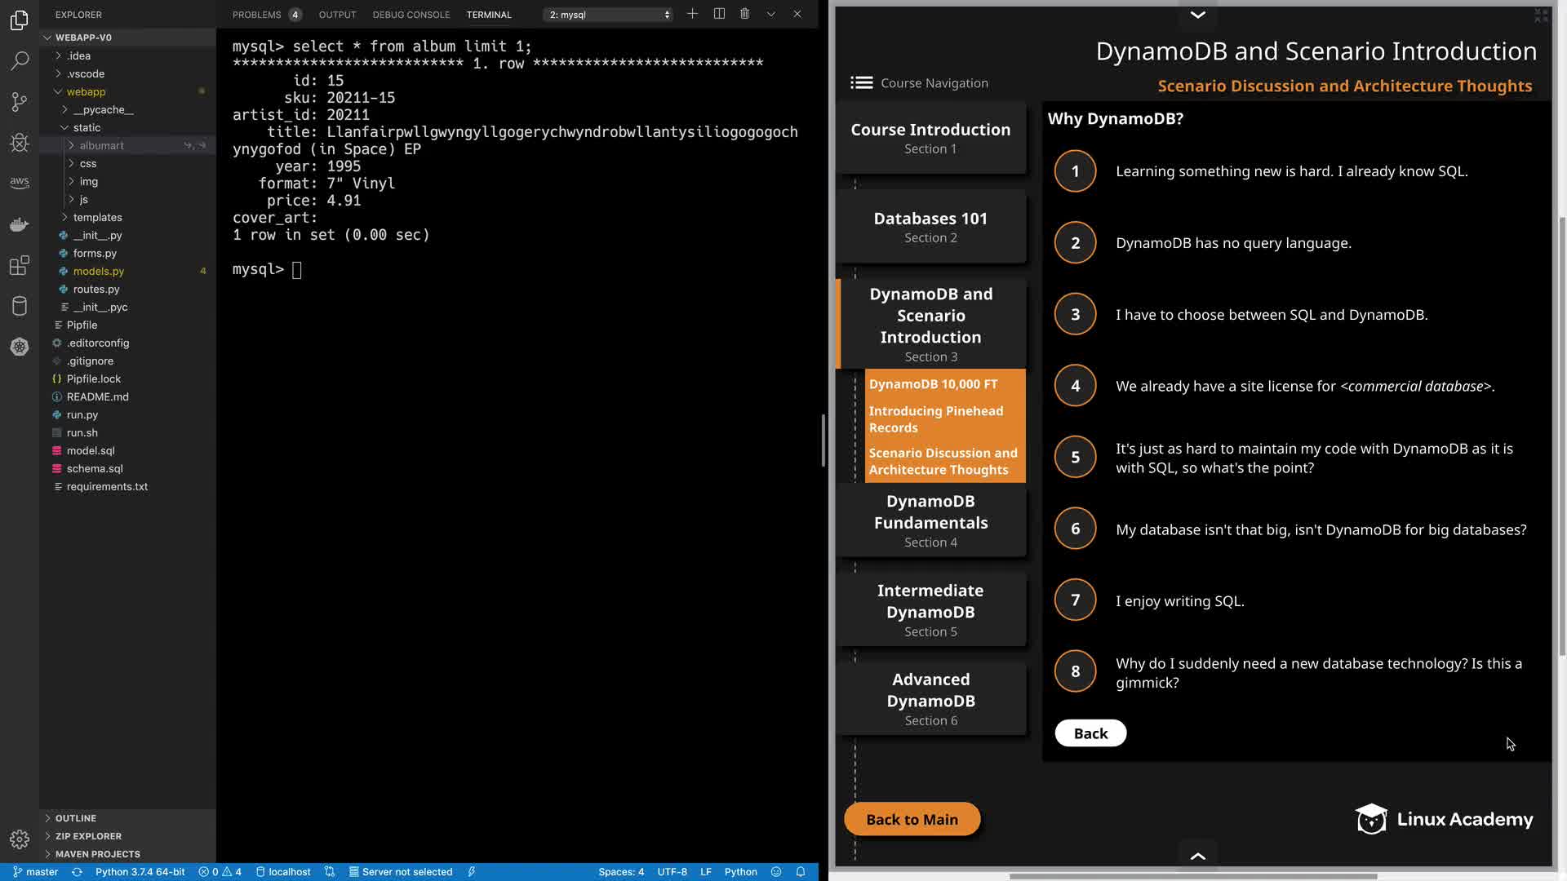Switch to the PROBLEMS tab
This screenshot has width=1567, height=881.
[256, 15]
